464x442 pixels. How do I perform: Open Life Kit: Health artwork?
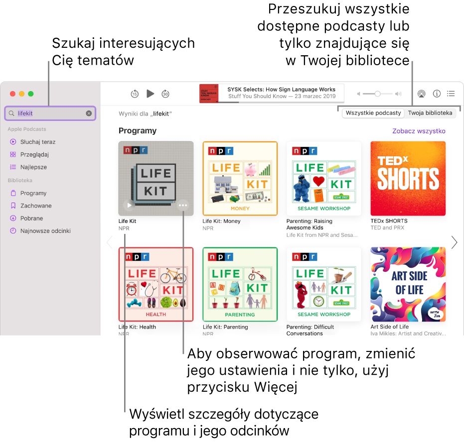tap(156, 284)
